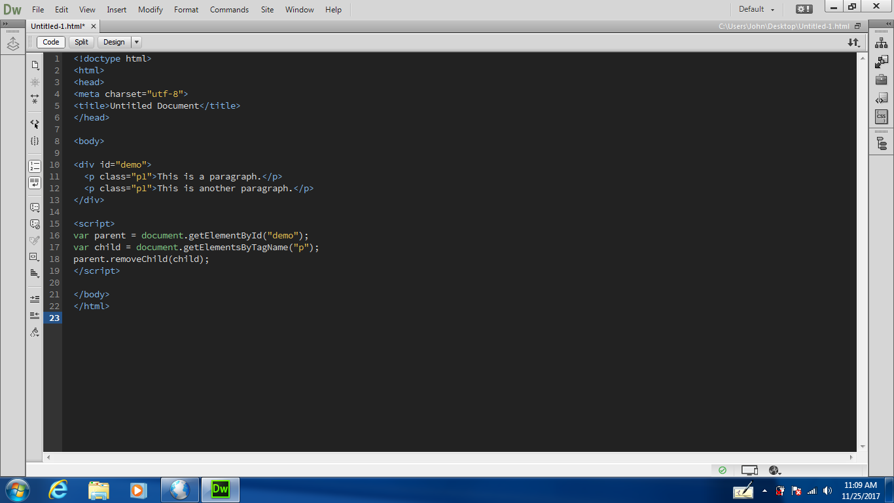894x503 pixels.
Task: Toggle line numbers in the code toolbar
Action: coord(35,166)
